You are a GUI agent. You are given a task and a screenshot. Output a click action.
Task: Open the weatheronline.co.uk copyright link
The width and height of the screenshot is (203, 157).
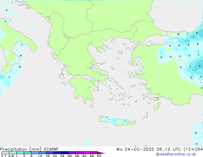pyautogui.click(x=176, y=154)
